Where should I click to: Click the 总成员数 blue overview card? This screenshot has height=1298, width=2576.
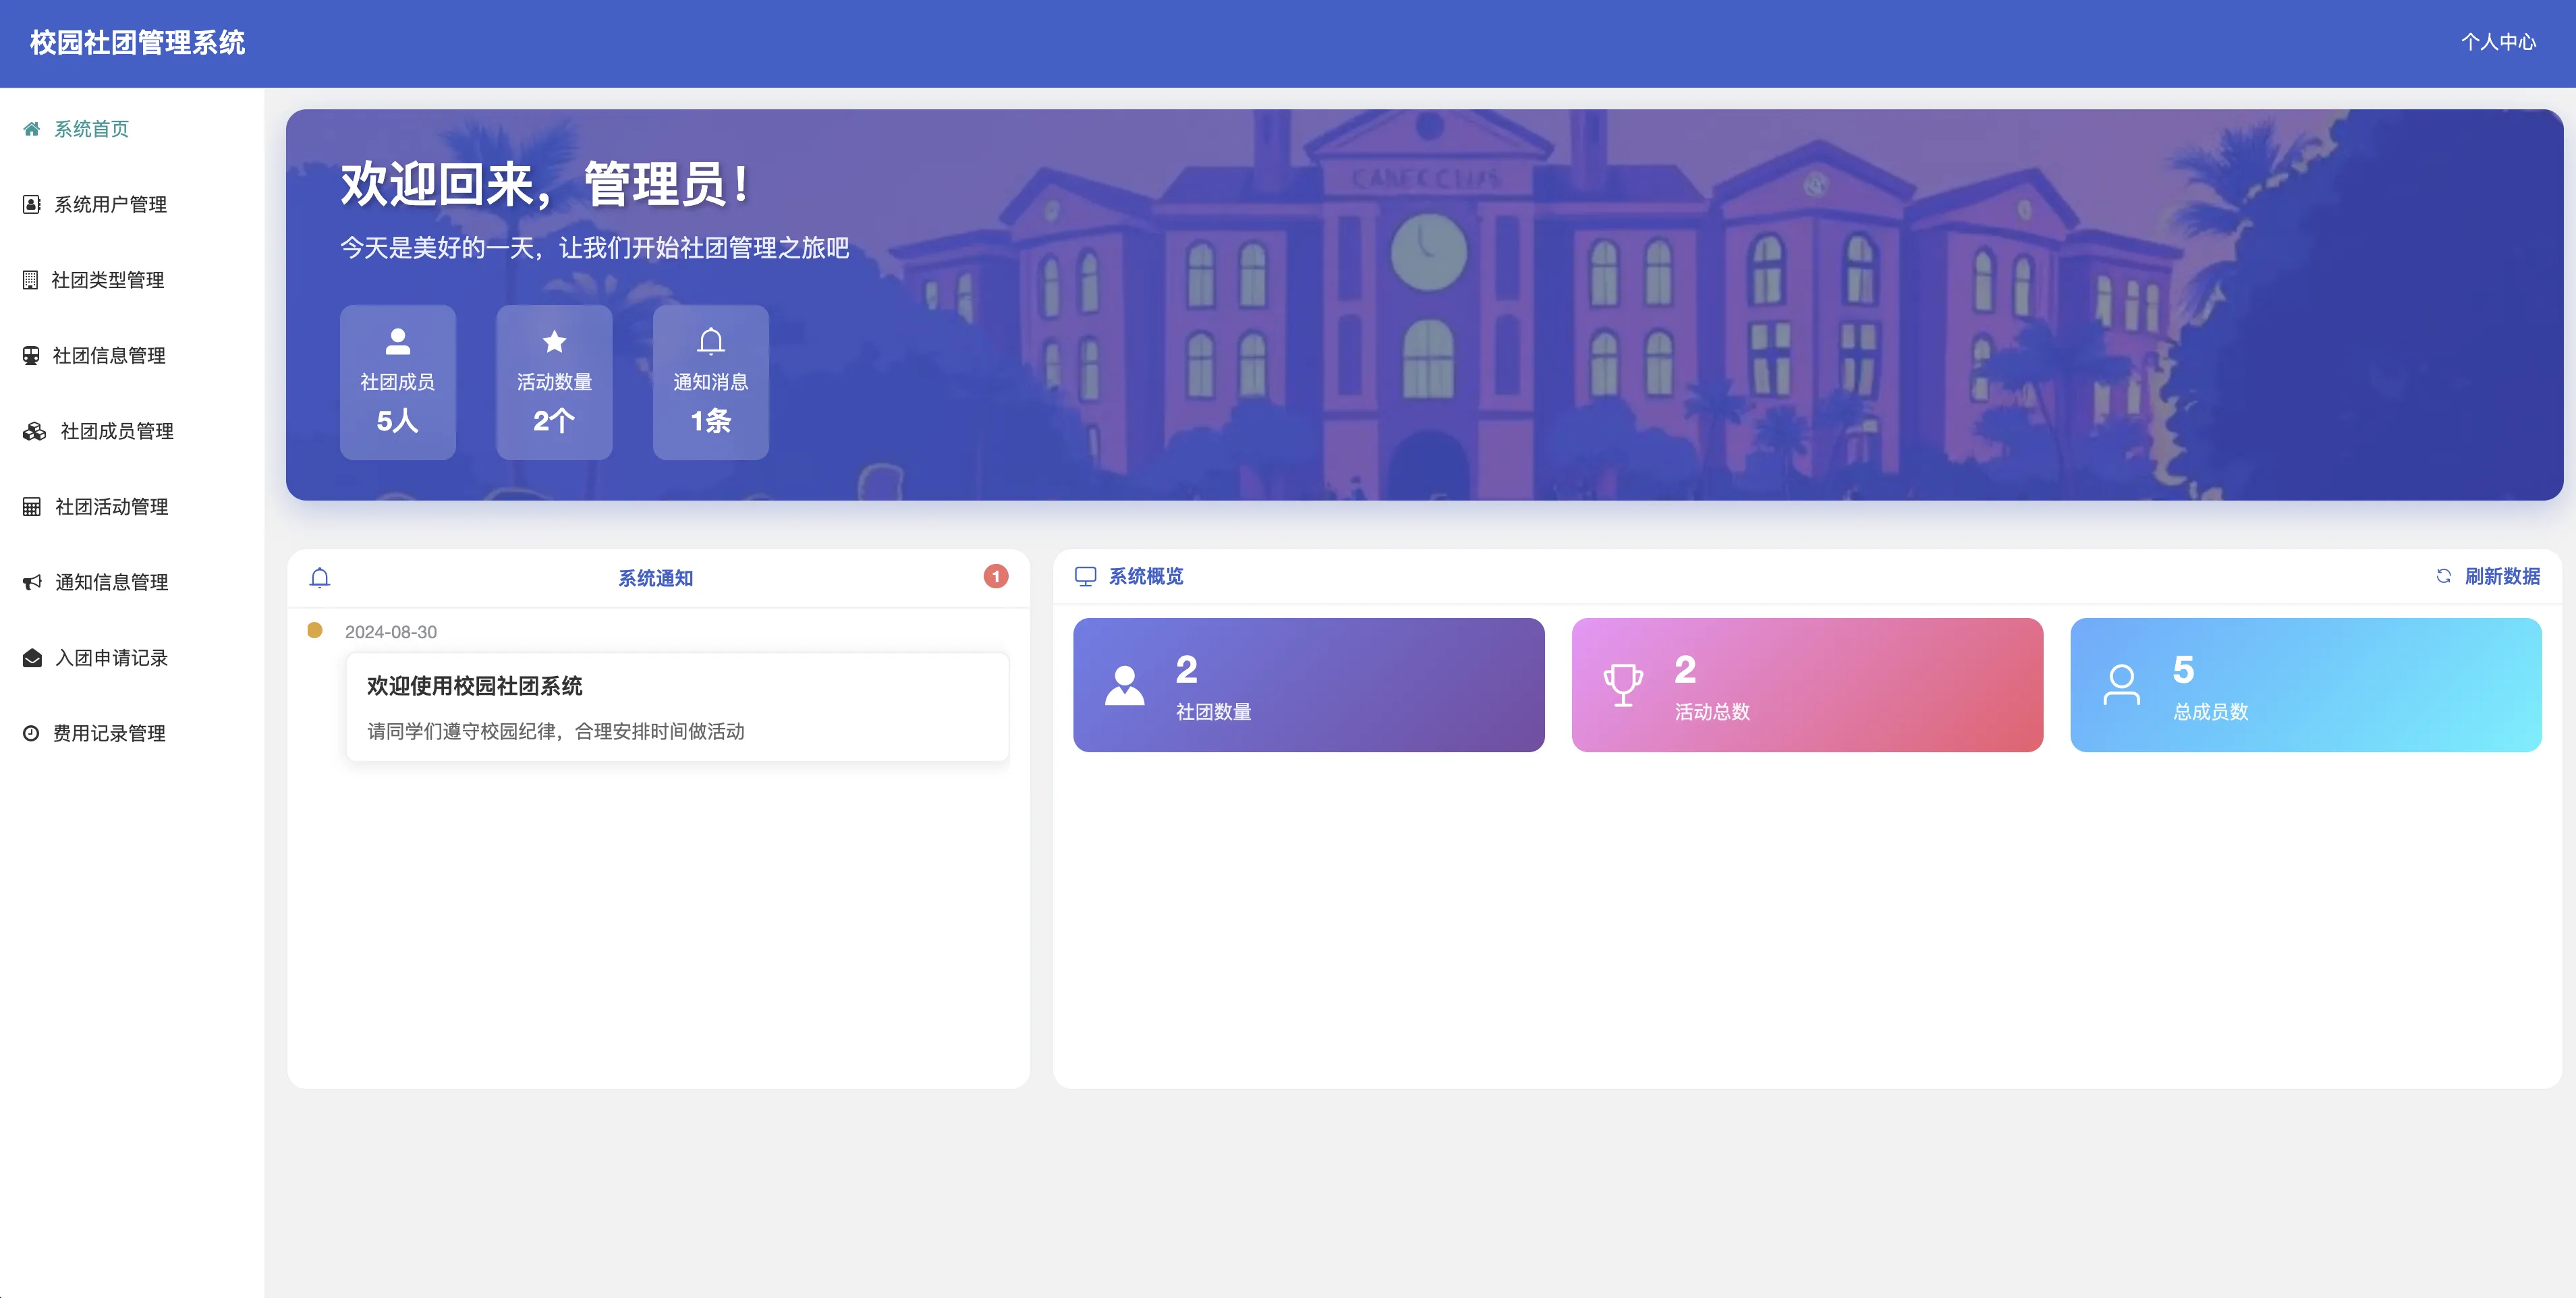(x=2305, y=685)
